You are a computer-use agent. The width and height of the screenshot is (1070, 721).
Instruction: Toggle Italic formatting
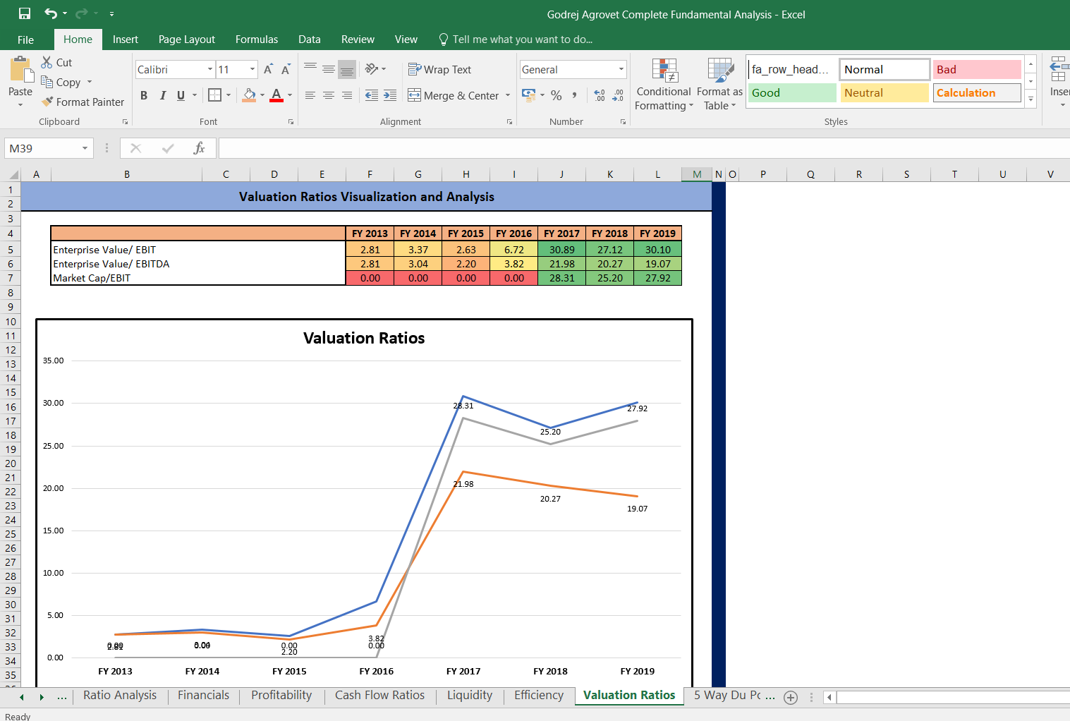click(163, 95)
